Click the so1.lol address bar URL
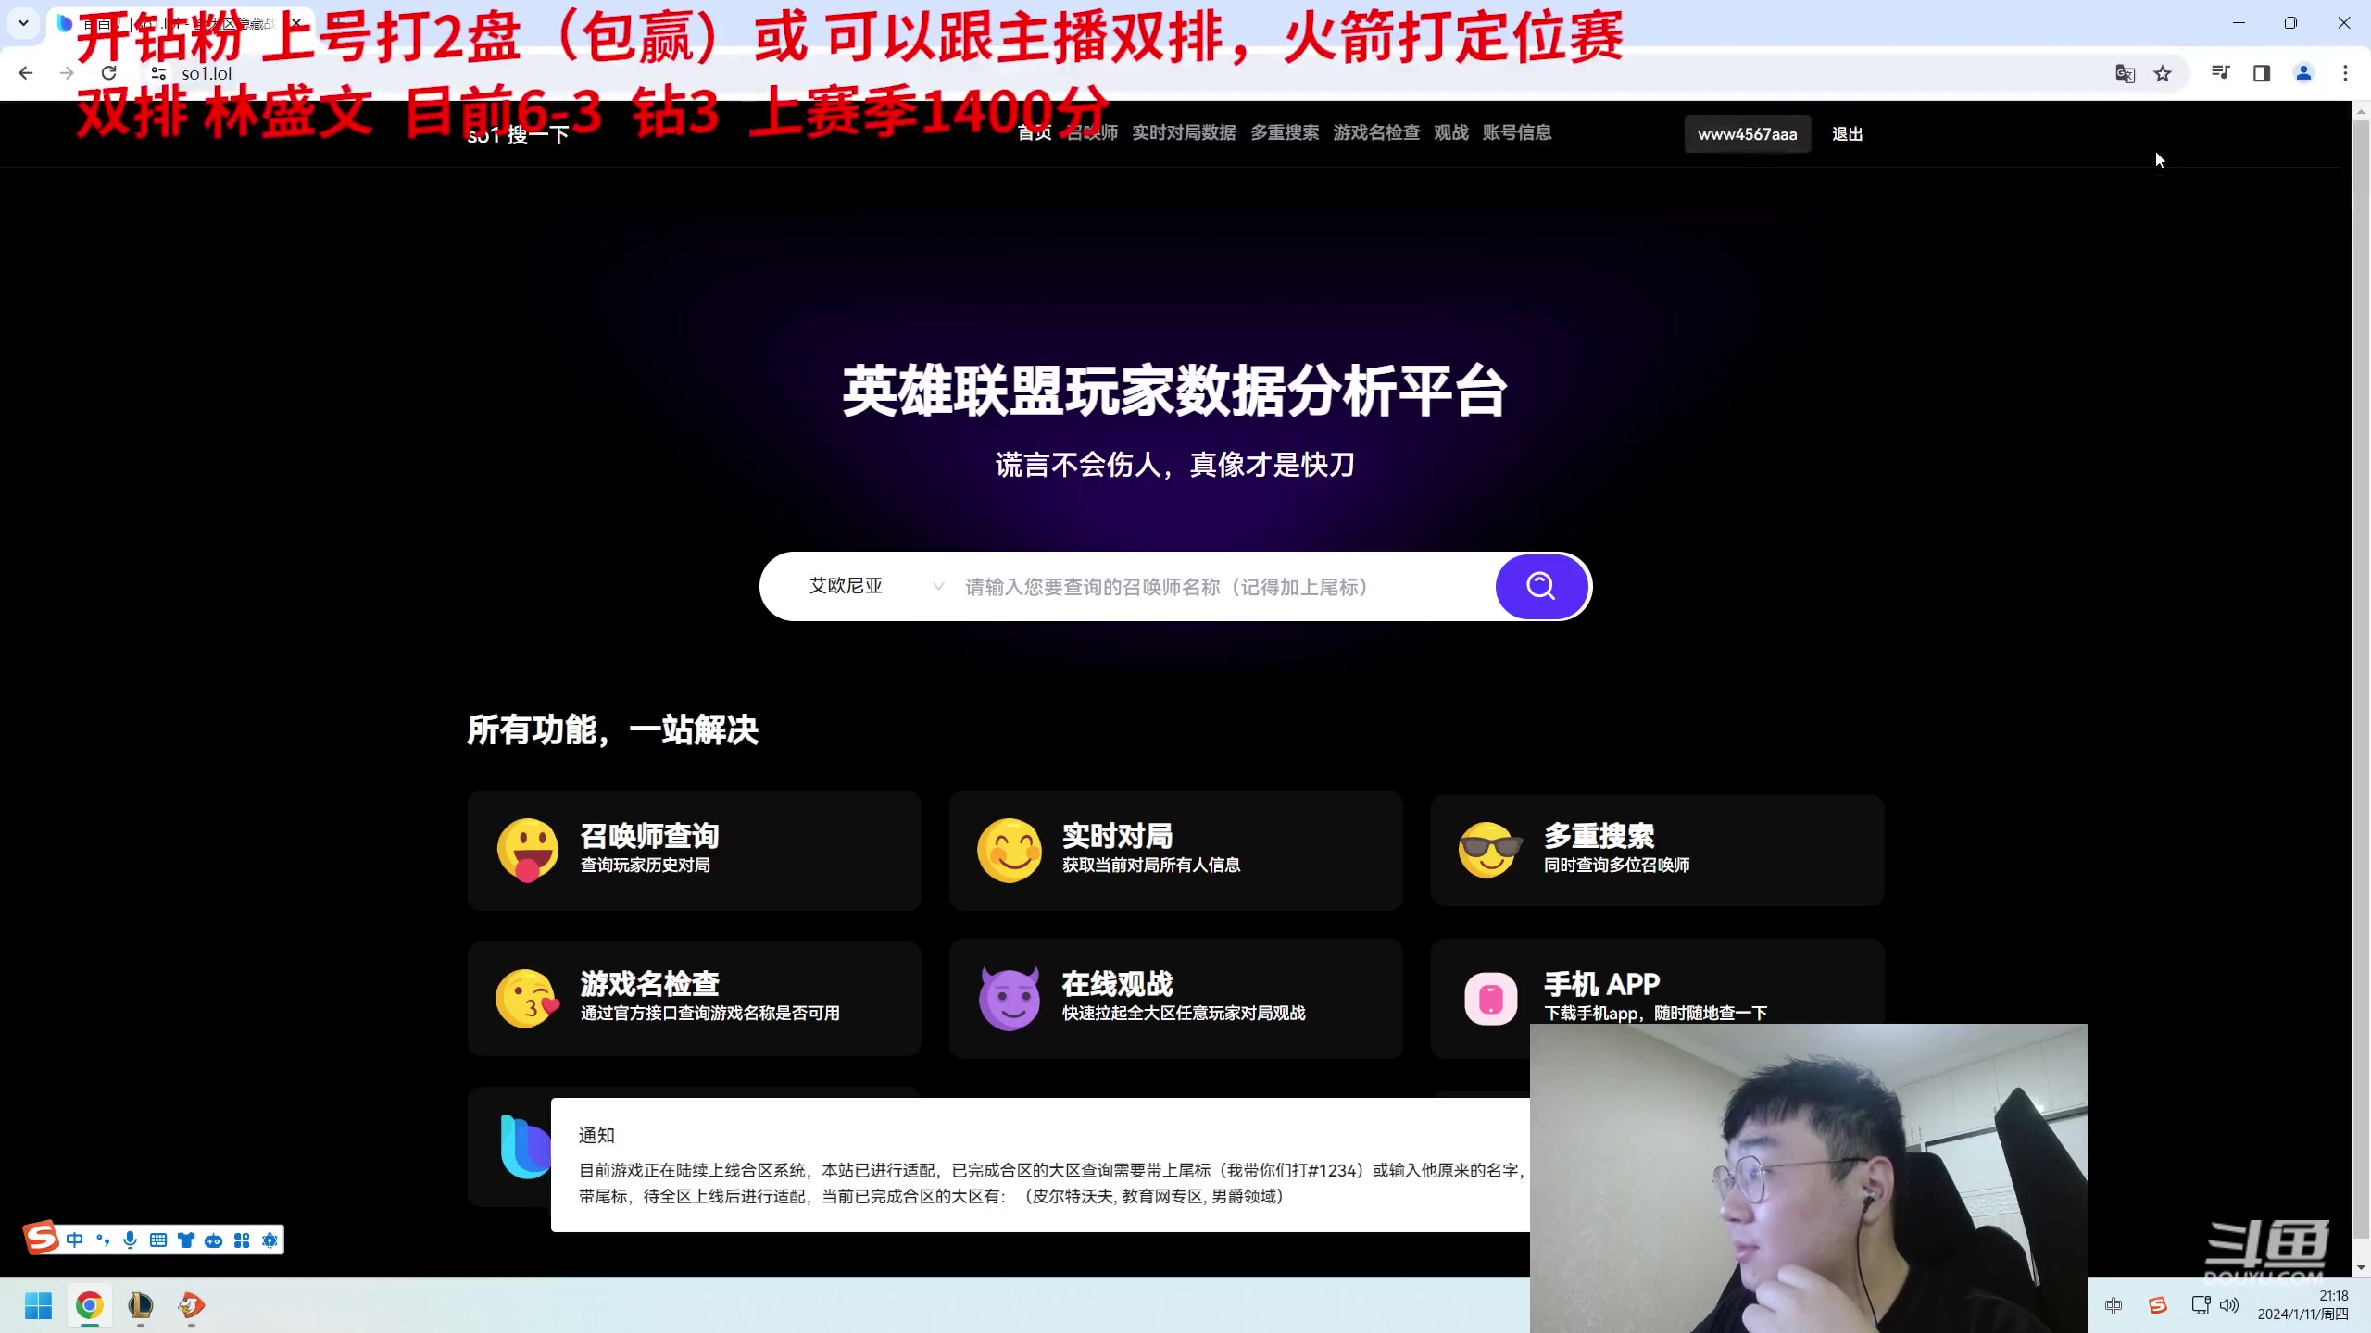 tap(207, 73)
